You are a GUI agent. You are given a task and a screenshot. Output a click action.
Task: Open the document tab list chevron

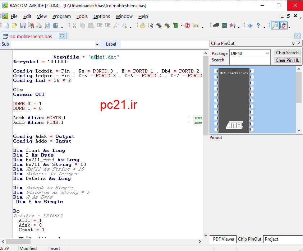(297, 36)
